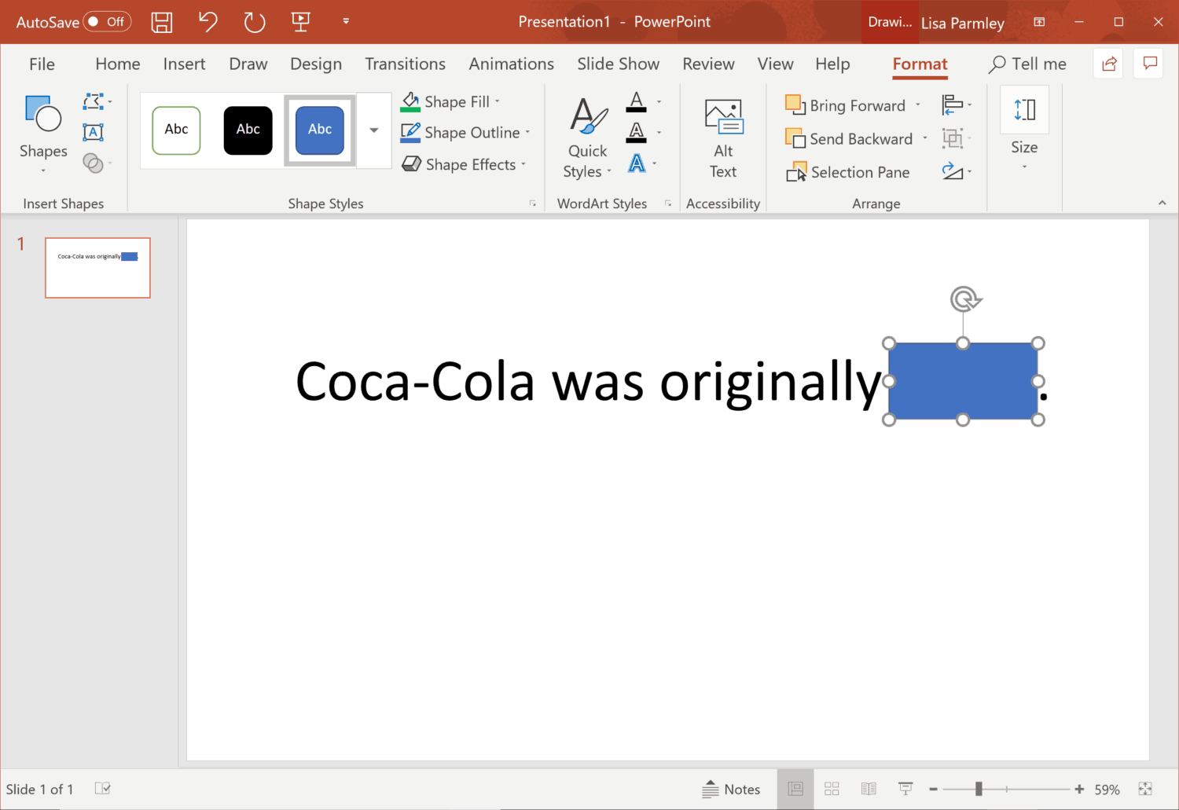The image size is (1179, 810).
Task: Open Send Backward dropdown arrow
Action: point(925,139)
